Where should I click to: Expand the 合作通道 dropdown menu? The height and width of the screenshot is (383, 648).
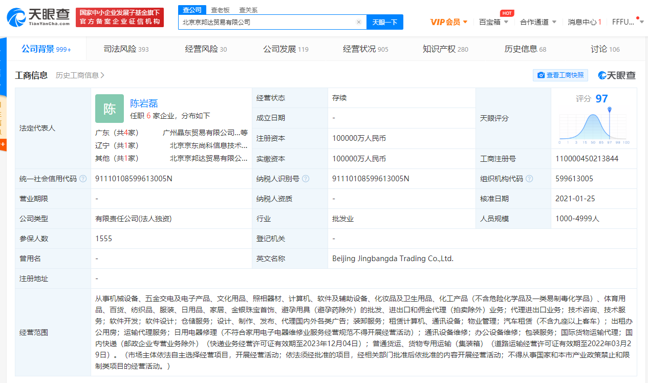pyautogui.click(x=538, y=22)
